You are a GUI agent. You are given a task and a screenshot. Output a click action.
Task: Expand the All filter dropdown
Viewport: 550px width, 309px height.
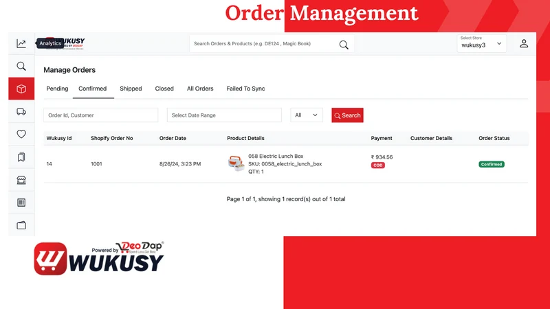pyautogui.click(x=306, y=115)
